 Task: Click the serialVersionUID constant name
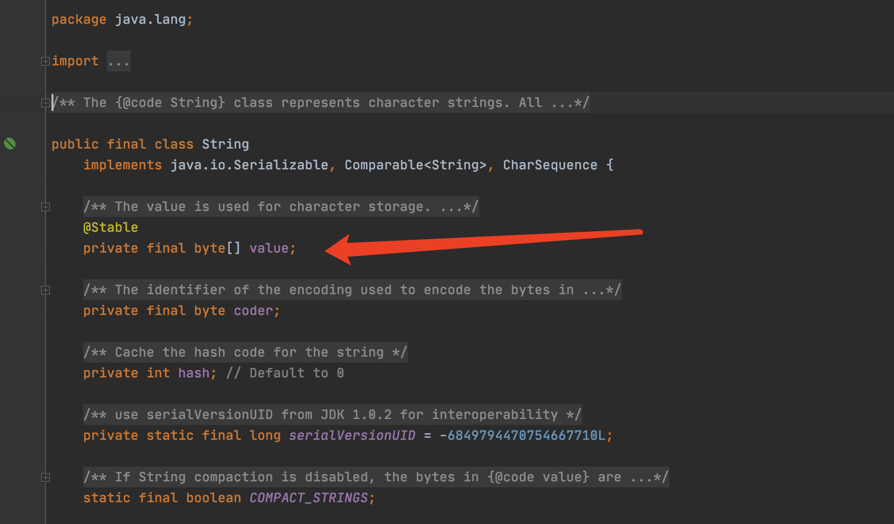tap(352, 435)
